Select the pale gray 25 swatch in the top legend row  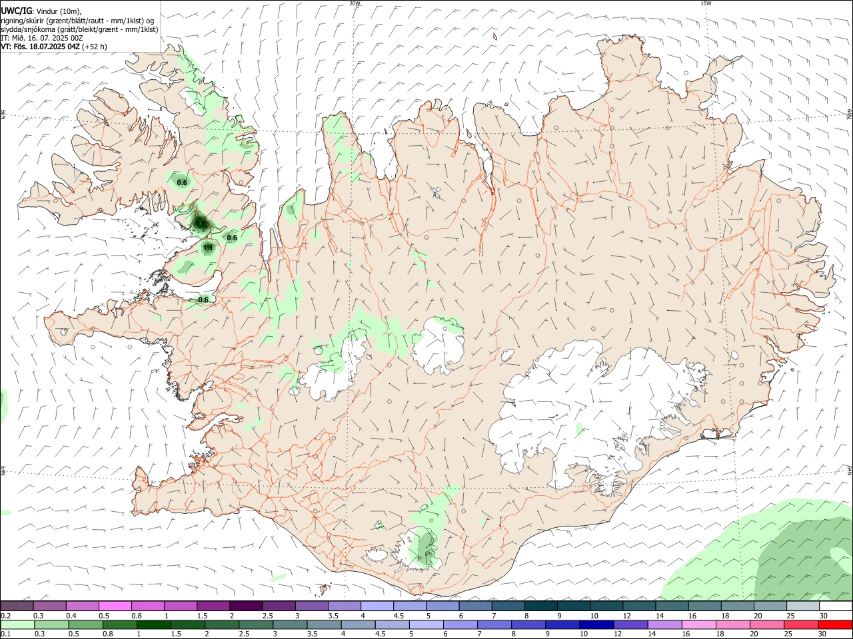[803, 606]
